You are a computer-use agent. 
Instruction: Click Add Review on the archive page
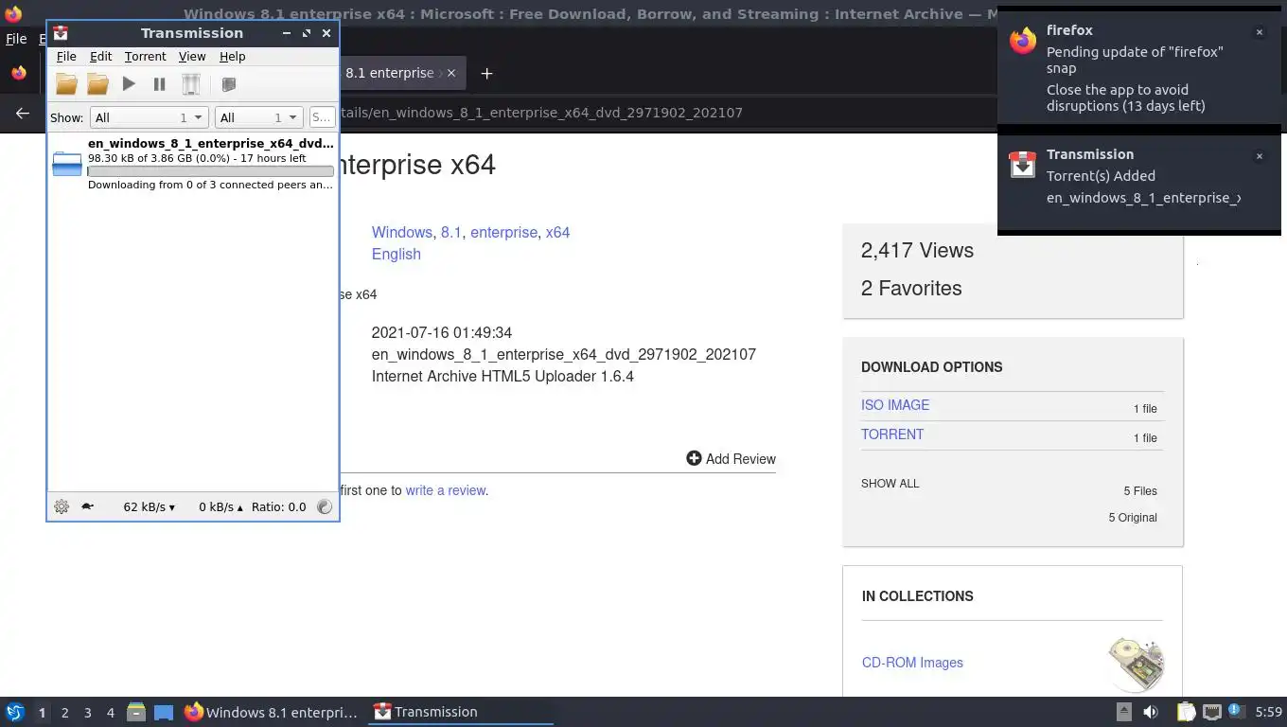pyautogui.click(x=731, y=459)
